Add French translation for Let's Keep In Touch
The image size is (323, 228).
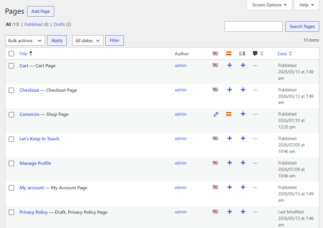point(243,138)
